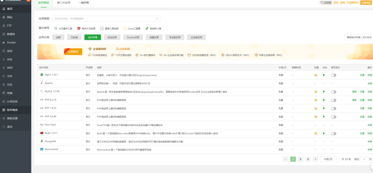Toggle homepage display for Nginx 1.22.1
The width and height of the screenshot is (373, 173).
334,75
